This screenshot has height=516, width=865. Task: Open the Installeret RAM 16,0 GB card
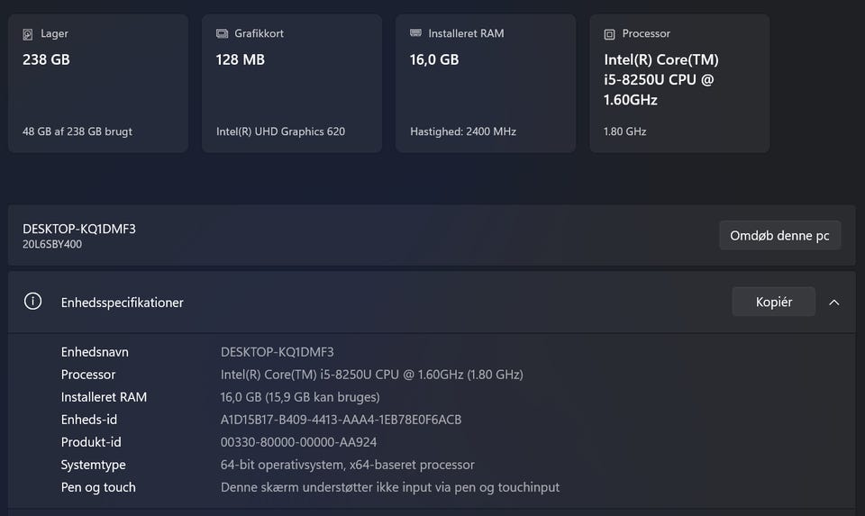pos(485,83)
